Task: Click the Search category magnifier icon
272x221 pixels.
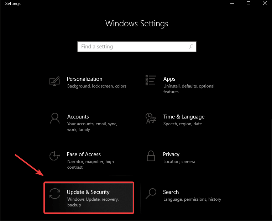Action: (151, 194)
